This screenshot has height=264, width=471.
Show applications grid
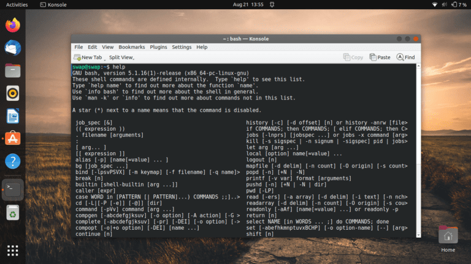(12, 250)
